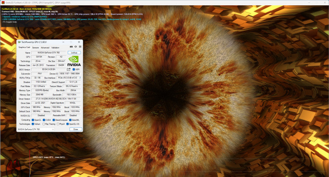
Task: Open the GPU selection dropdown
Action: 36,129
